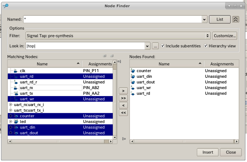247x162 pixels.
Task: Click the collapse all icon above Matching Nodes
Action: pos(112,56)
